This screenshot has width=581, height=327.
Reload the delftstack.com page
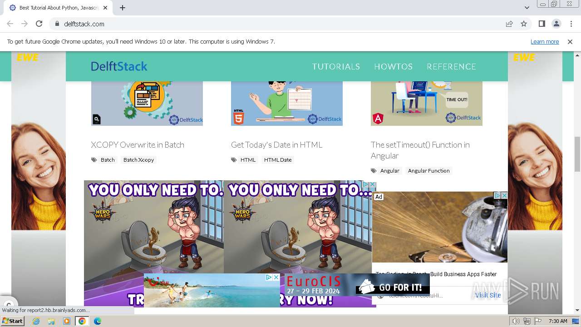[39, 24]
